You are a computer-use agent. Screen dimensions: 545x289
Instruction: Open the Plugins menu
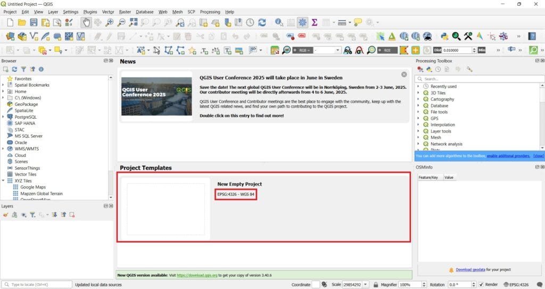(90, 12)
